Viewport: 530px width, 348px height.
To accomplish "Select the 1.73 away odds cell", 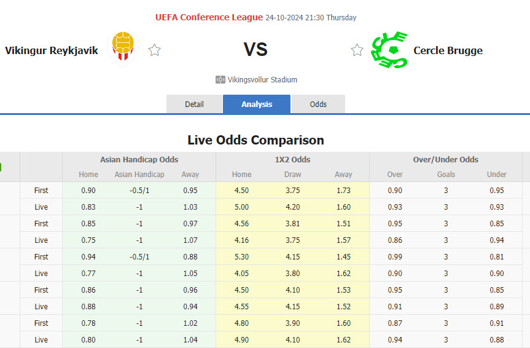I will pyautogui.click(x=343, y=190).
